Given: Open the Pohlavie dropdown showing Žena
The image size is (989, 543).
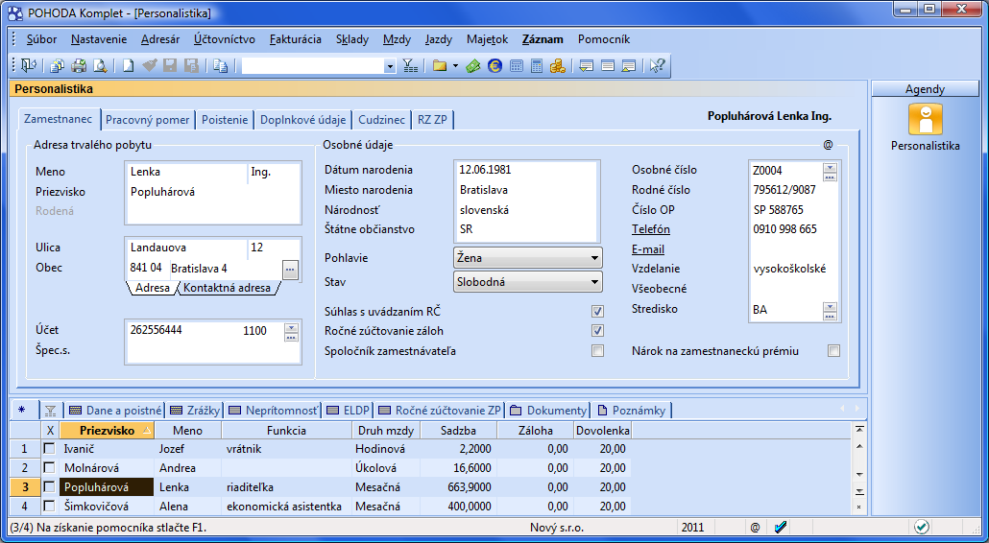Looking at the screenshot, I should click(x=528, y=258).
